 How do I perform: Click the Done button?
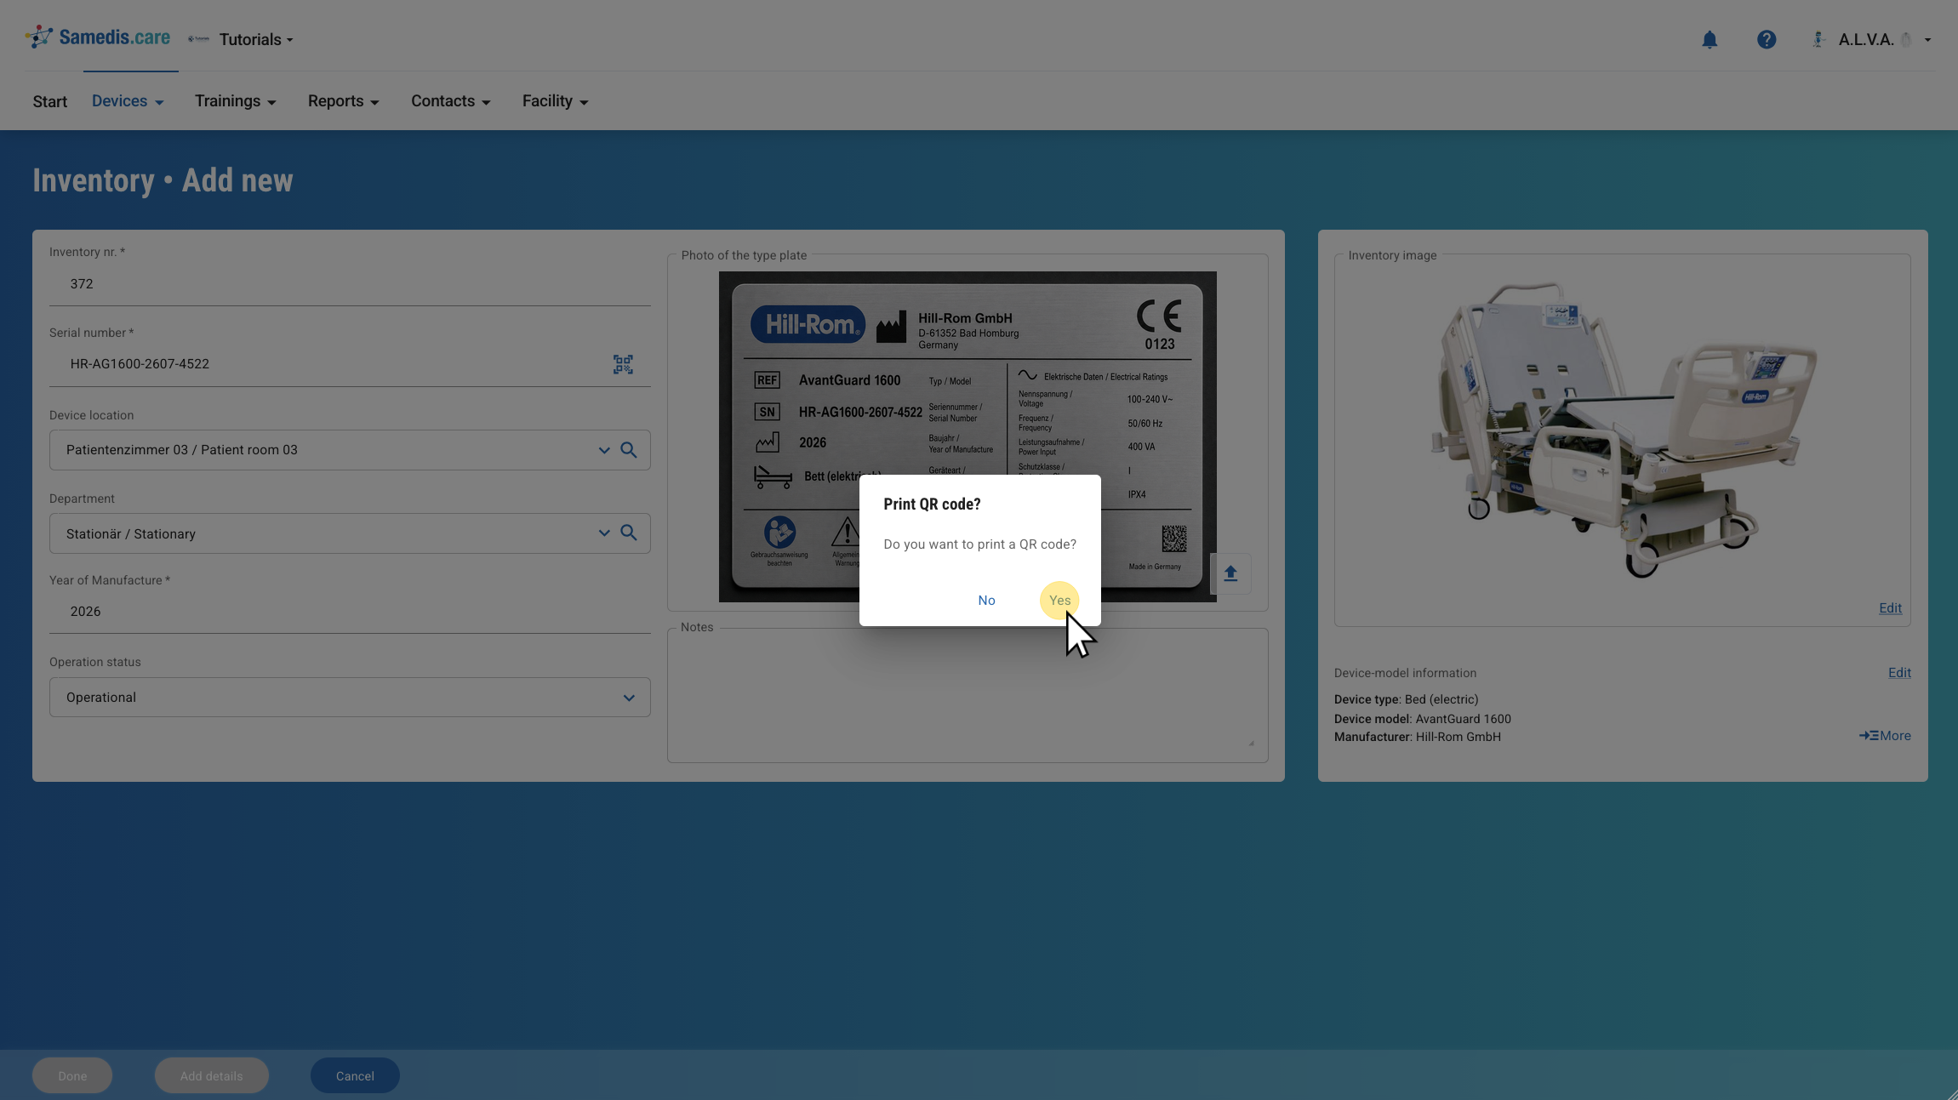[x=72, y=1076]
